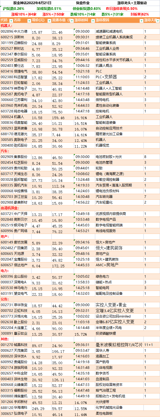This screenshot has width=160, height=417.
Task: Select price cell 249.29 for 华海清科
Action: click(x=41, y=407)
